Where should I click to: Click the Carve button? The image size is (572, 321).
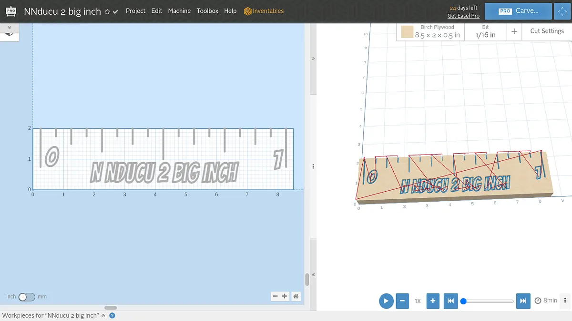pyautogui.click(x=518, y=11)
